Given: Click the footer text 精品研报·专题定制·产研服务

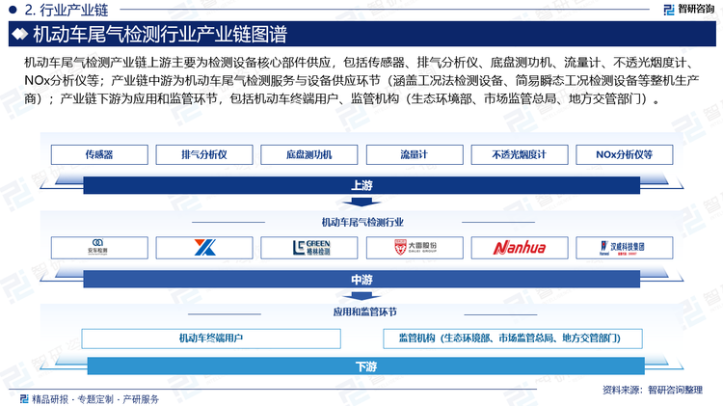Looking at the screenshot, I should (95, 399).
